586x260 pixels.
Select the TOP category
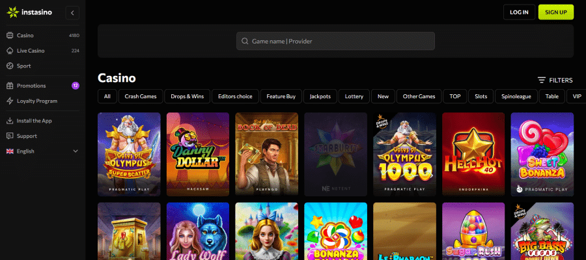pyautogui.click(x=455, y=96)
